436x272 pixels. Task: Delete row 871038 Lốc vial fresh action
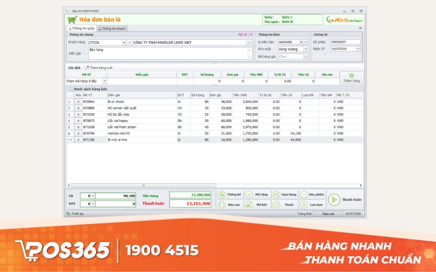(x=78, y=127)
